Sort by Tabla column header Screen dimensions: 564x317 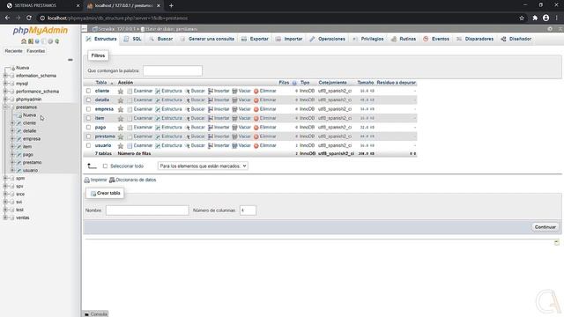point(101,83)
